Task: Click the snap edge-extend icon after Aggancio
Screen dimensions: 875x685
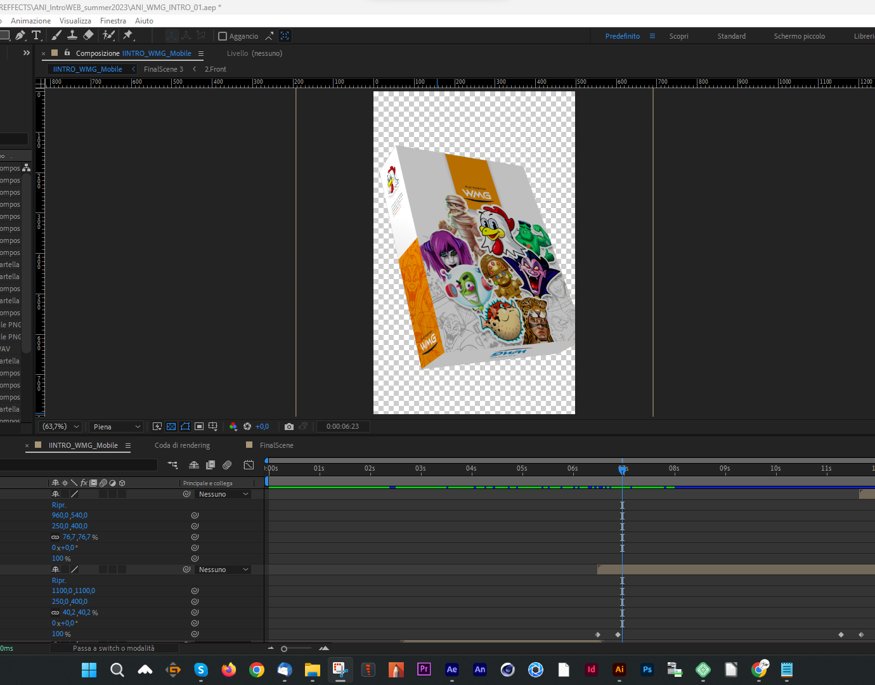Action: pyautogui.click(x=269, y=36)
